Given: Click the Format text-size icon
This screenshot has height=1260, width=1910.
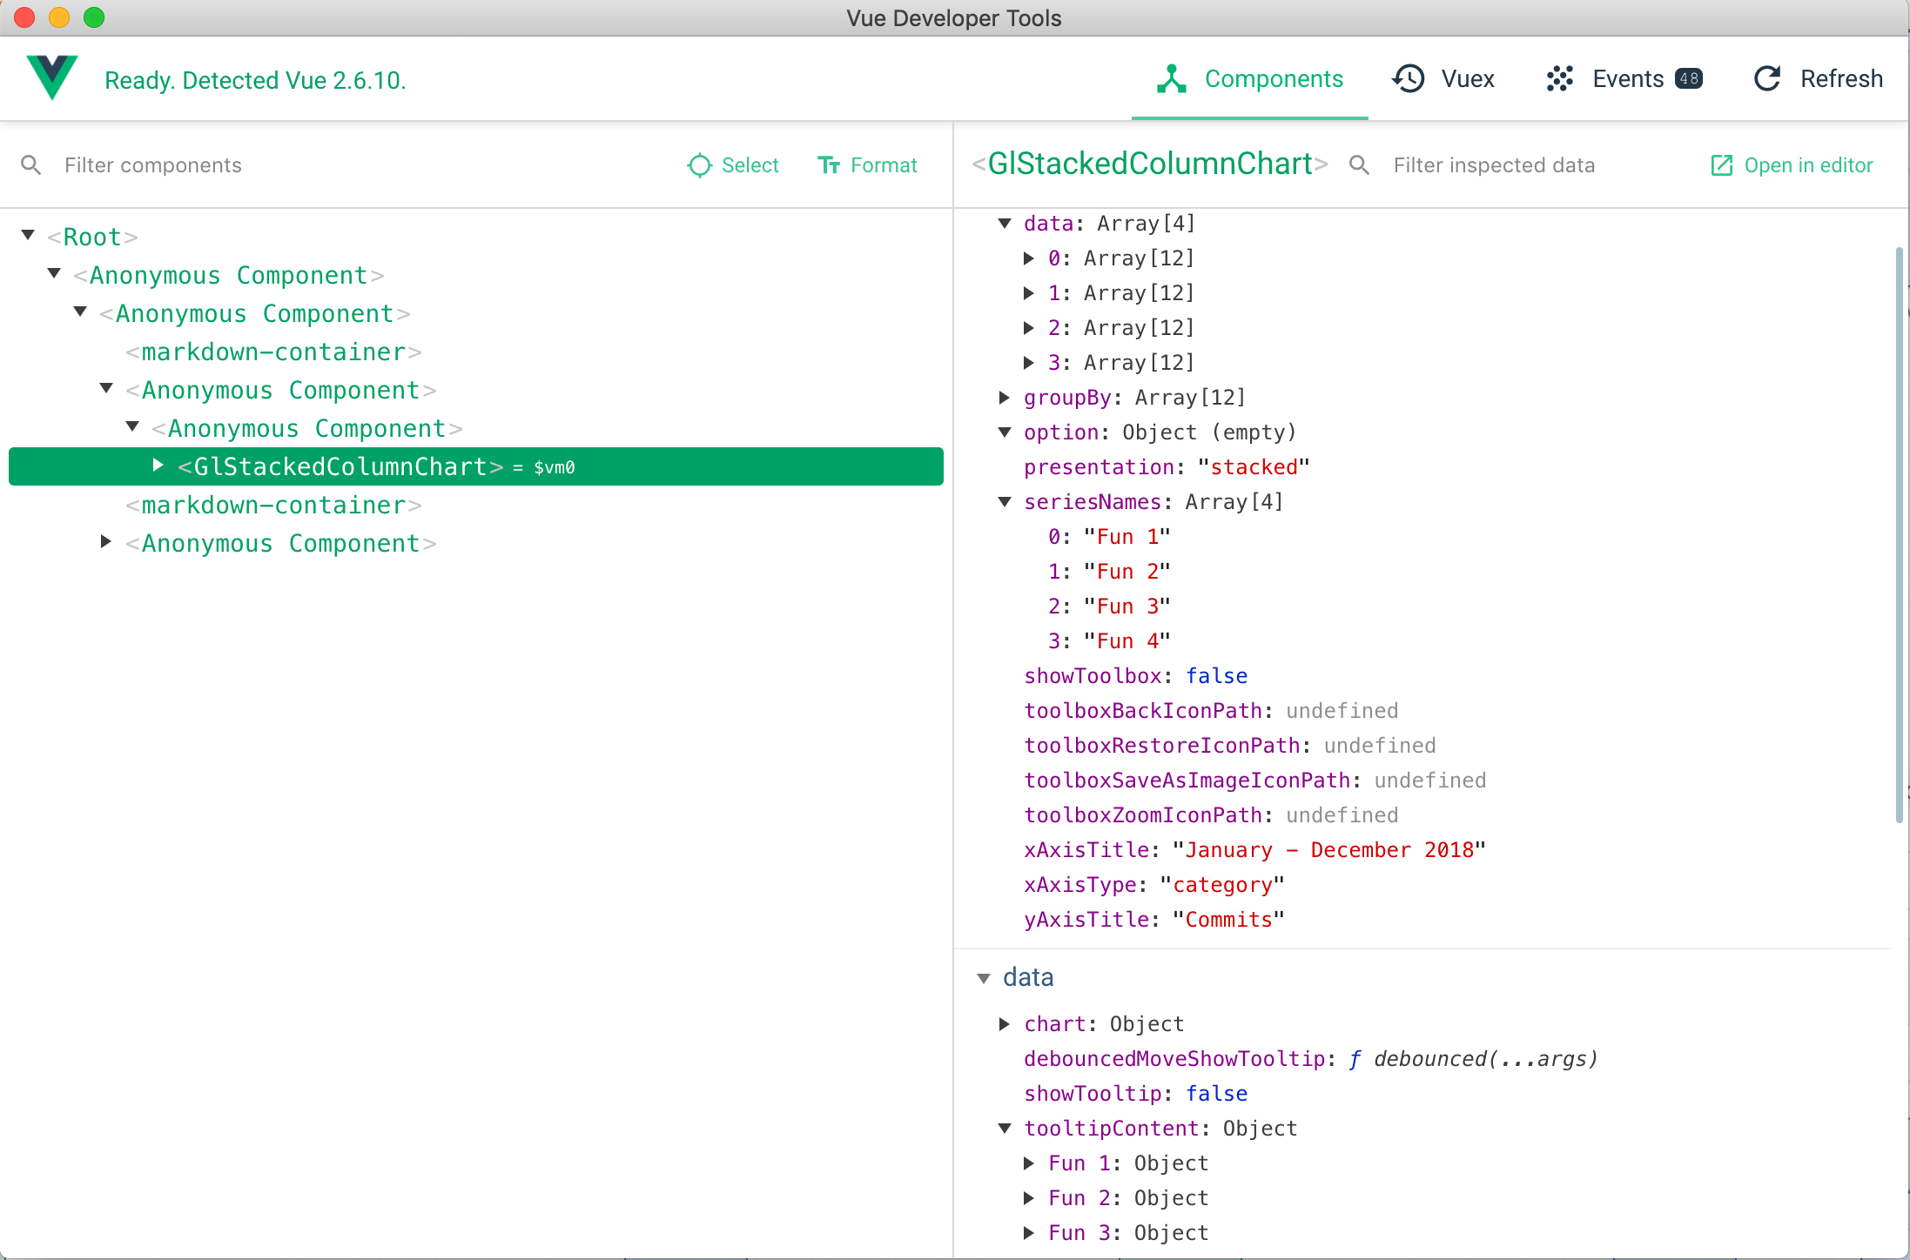Looking at the screenshot, I should pyautogui.click(x=829, y=165).
